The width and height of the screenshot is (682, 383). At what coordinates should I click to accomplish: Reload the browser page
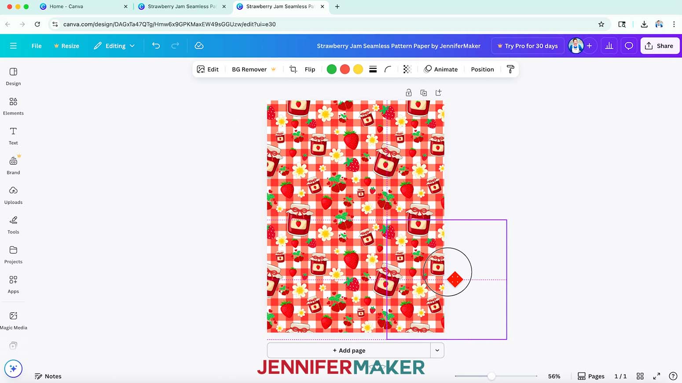[x=37, y=24]
